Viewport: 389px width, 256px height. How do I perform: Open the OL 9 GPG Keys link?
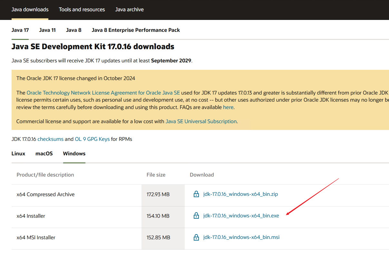[x=92, y=139]
